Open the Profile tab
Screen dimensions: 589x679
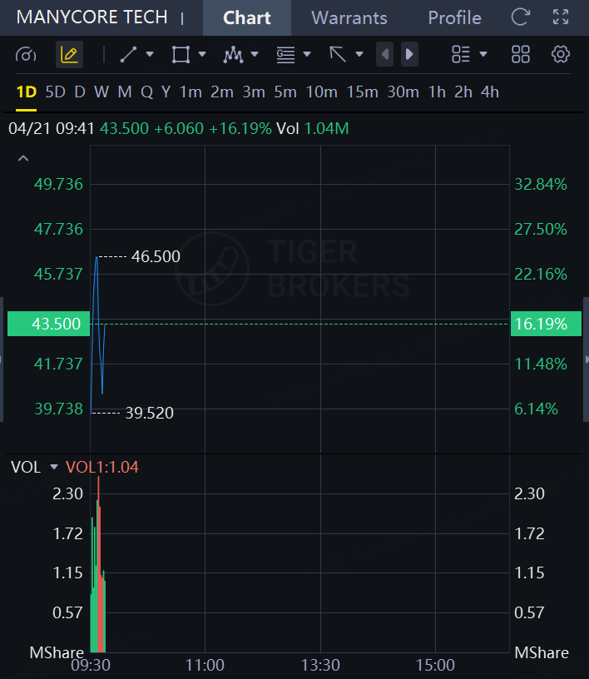(454, 17)
